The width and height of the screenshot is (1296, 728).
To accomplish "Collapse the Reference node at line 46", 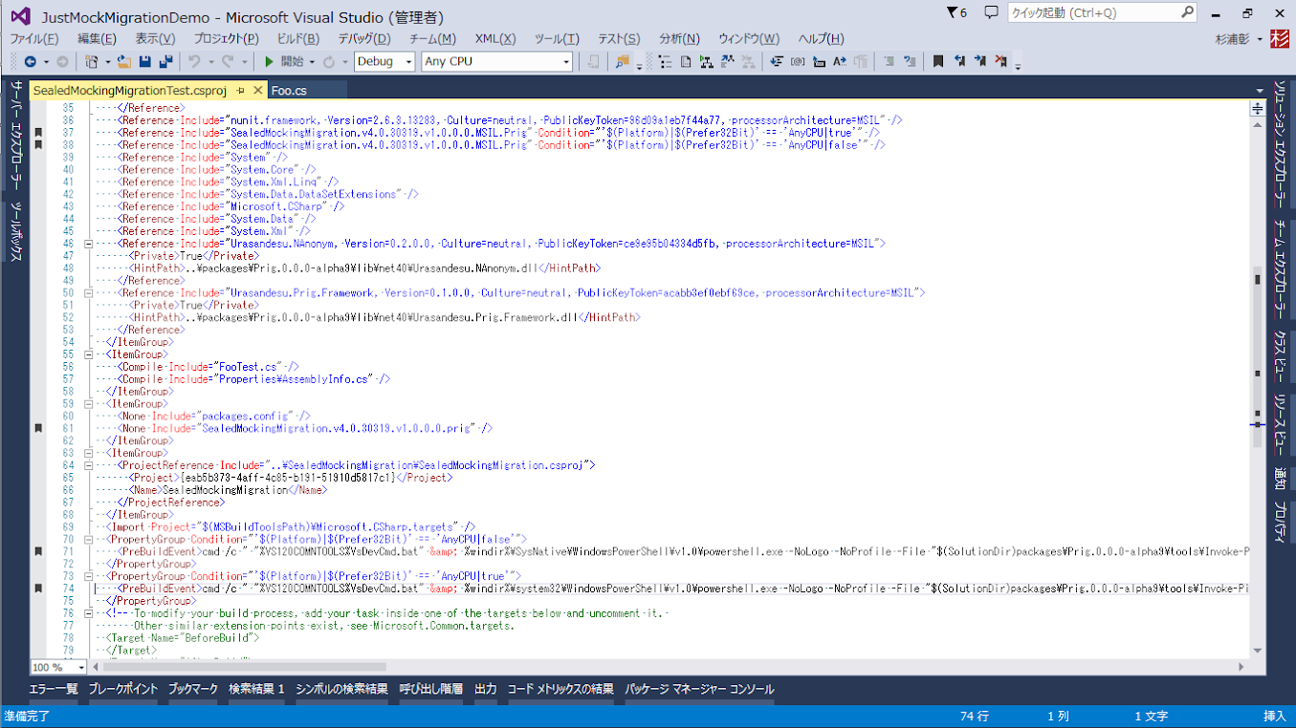I will pos(89,244).
